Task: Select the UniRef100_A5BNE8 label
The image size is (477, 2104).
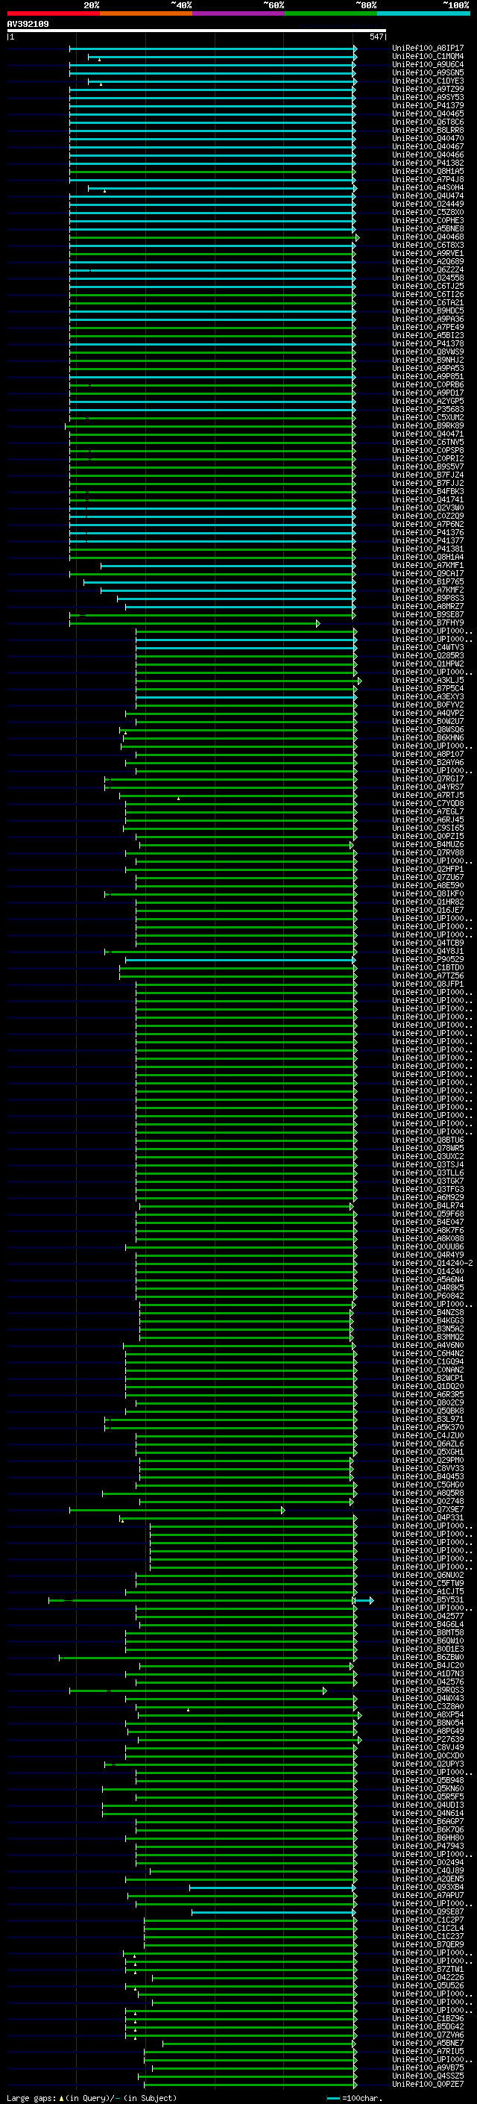Action: point(428,228)
